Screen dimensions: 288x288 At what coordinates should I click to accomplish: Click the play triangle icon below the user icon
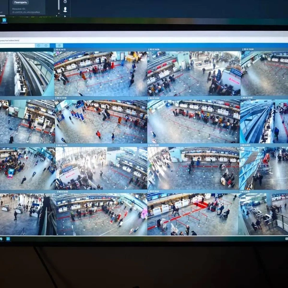(x=65, y=16)
